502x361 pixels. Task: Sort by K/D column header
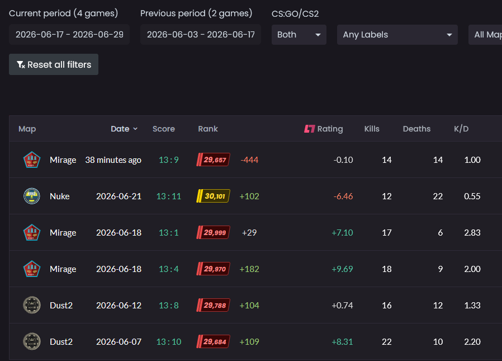[461, 129]
